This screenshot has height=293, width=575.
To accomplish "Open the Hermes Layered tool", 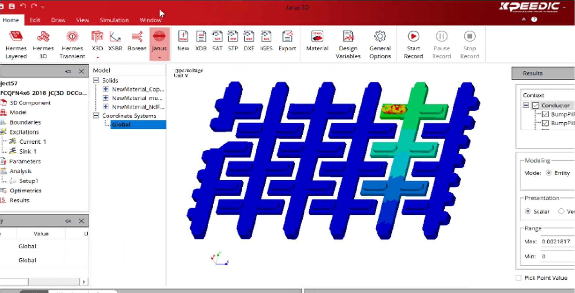I will 16,44.
